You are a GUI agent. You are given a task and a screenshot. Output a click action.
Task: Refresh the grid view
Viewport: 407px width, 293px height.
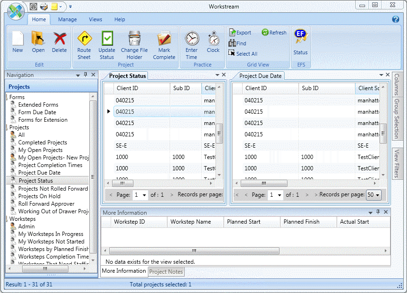(274, 32)
